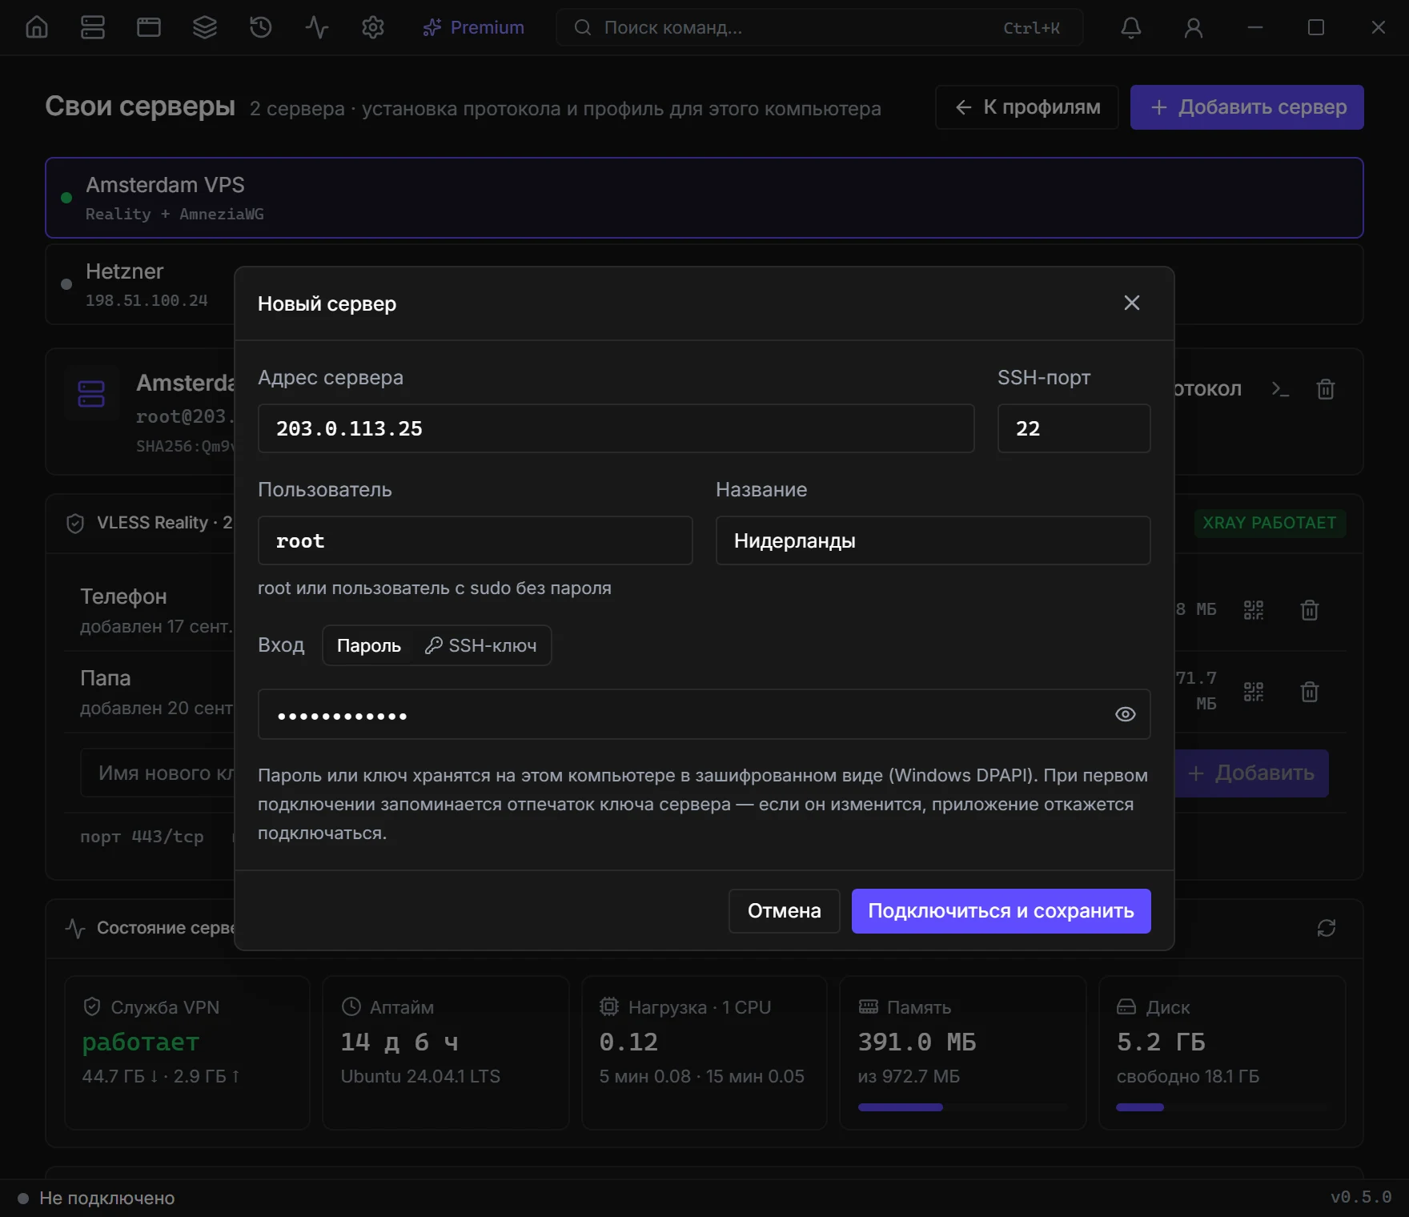Click the Диск usage bar
The image size is (1409, 1217).
pos(1222,1107)
